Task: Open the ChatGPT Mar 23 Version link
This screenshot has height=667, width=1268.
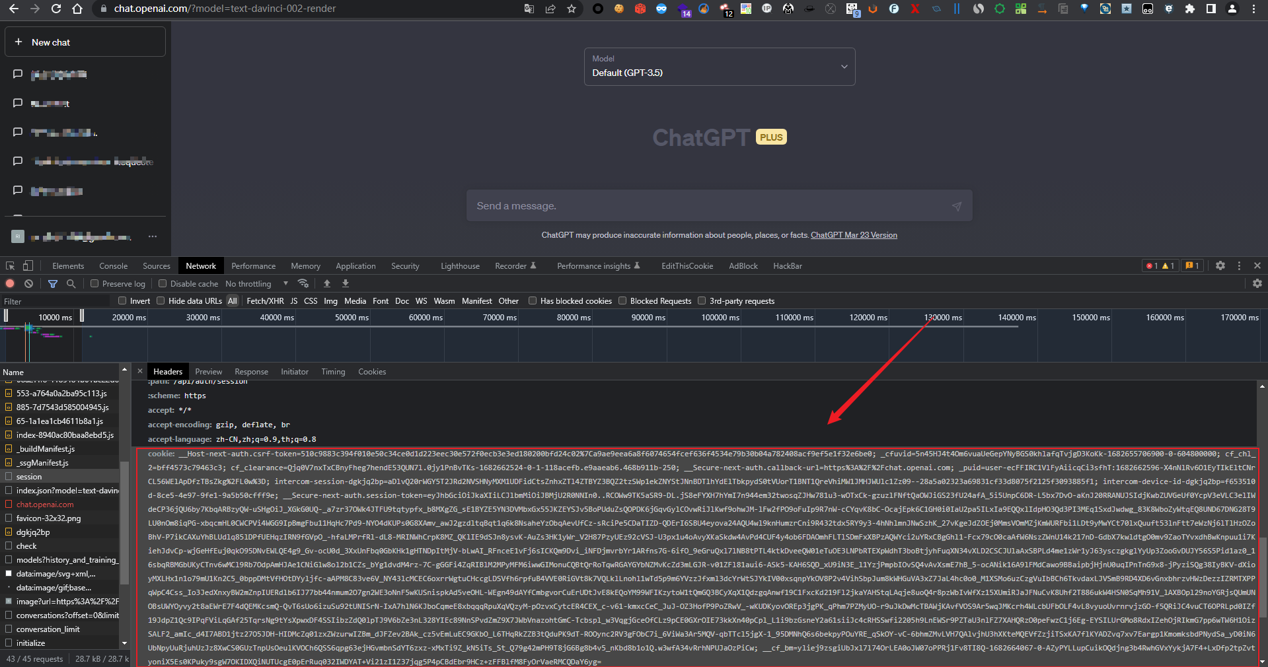Action: pyautogui.click(x=854, y=235)
